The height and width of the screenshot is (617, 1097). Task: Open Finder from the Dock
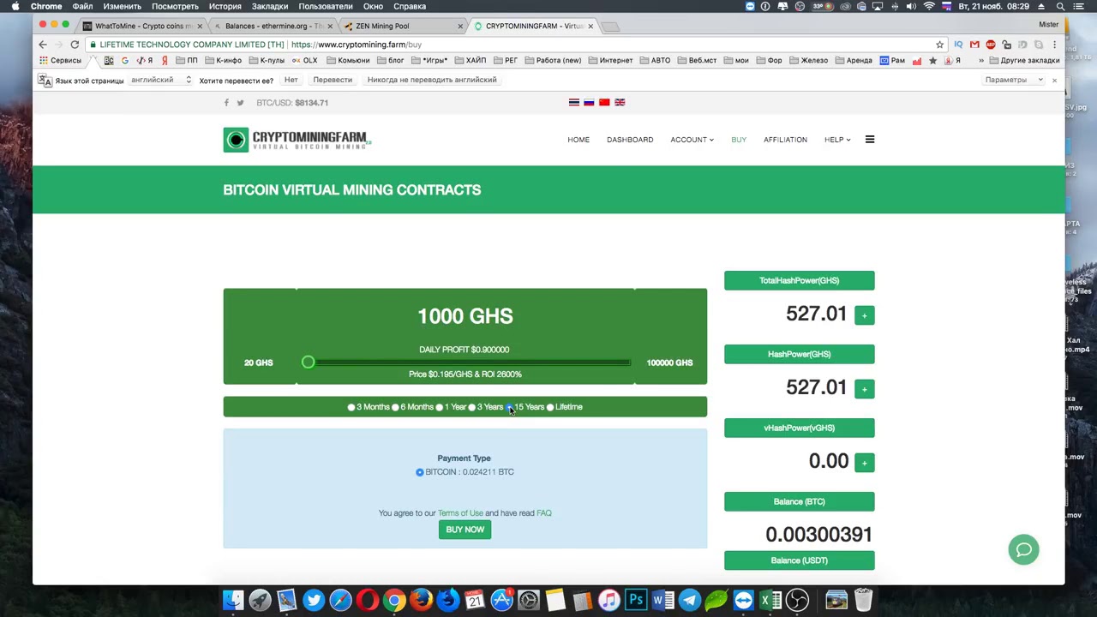pyautogui.click(x=233, y=600)
